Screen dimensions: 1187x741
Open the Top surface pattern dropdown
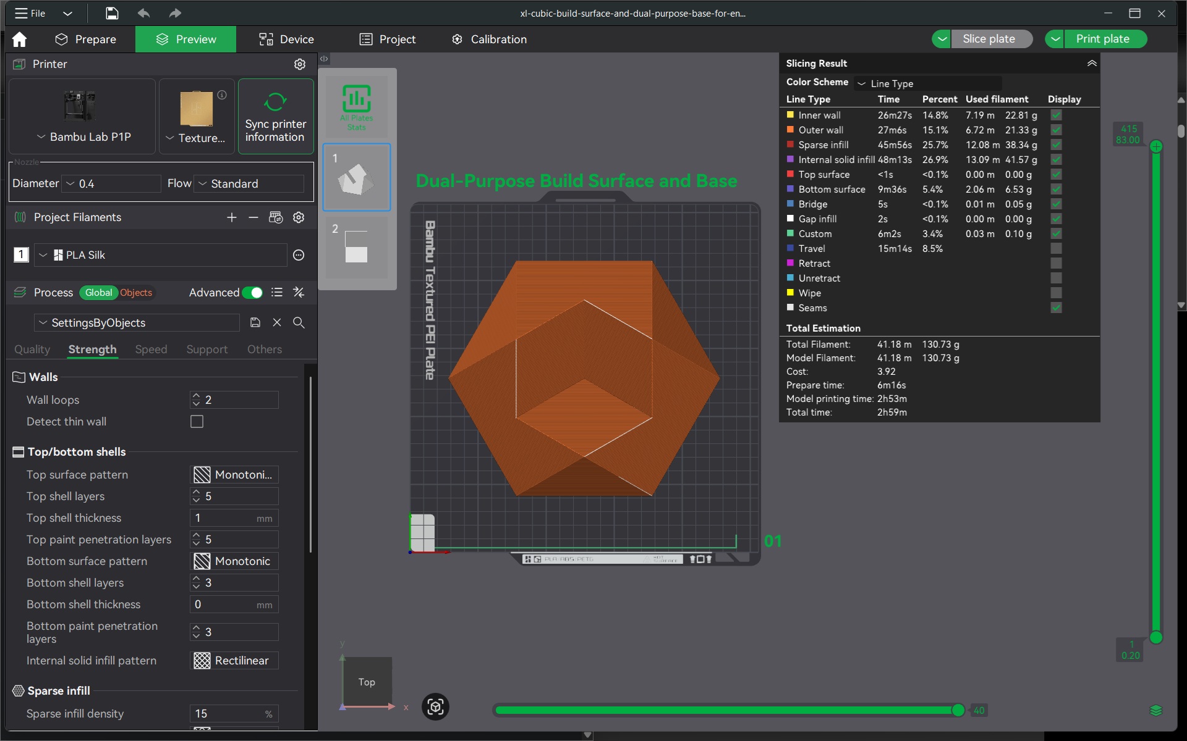coord(234,475)
